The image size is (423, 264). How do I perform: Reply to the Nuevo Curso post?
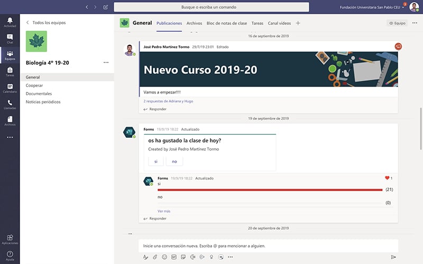pyautogui.click(x=155, y=109)
